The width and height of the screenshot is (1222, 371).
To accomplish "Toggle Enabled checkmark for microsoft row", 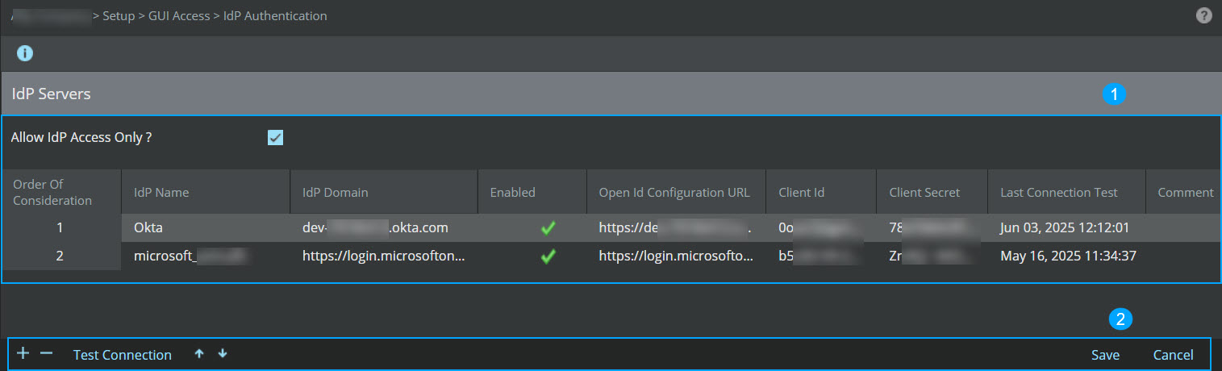I will point(548,256).
